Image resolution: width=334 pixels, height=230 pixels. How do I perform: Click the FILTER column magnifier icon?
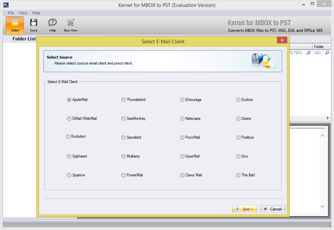pos(308,53)
